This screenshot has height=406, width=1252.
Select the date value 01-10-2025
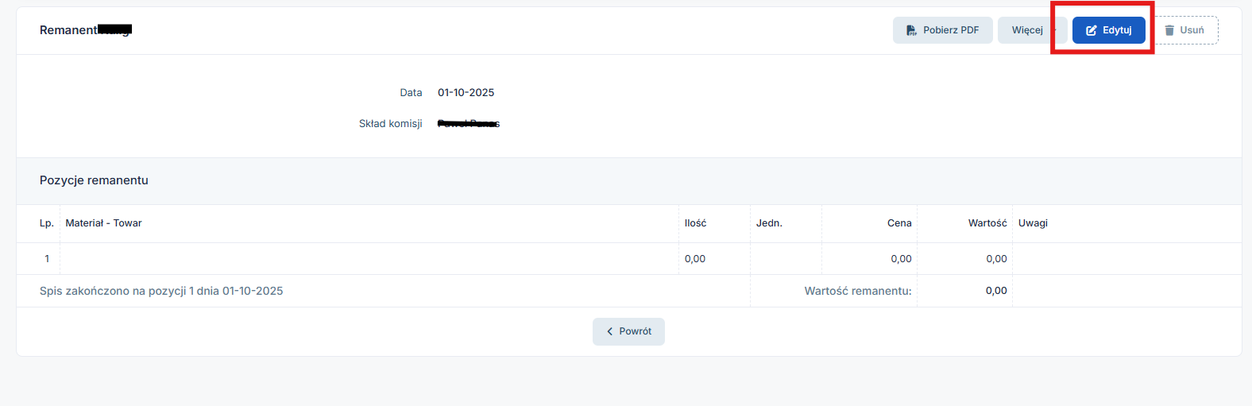(x=466, y=93)
